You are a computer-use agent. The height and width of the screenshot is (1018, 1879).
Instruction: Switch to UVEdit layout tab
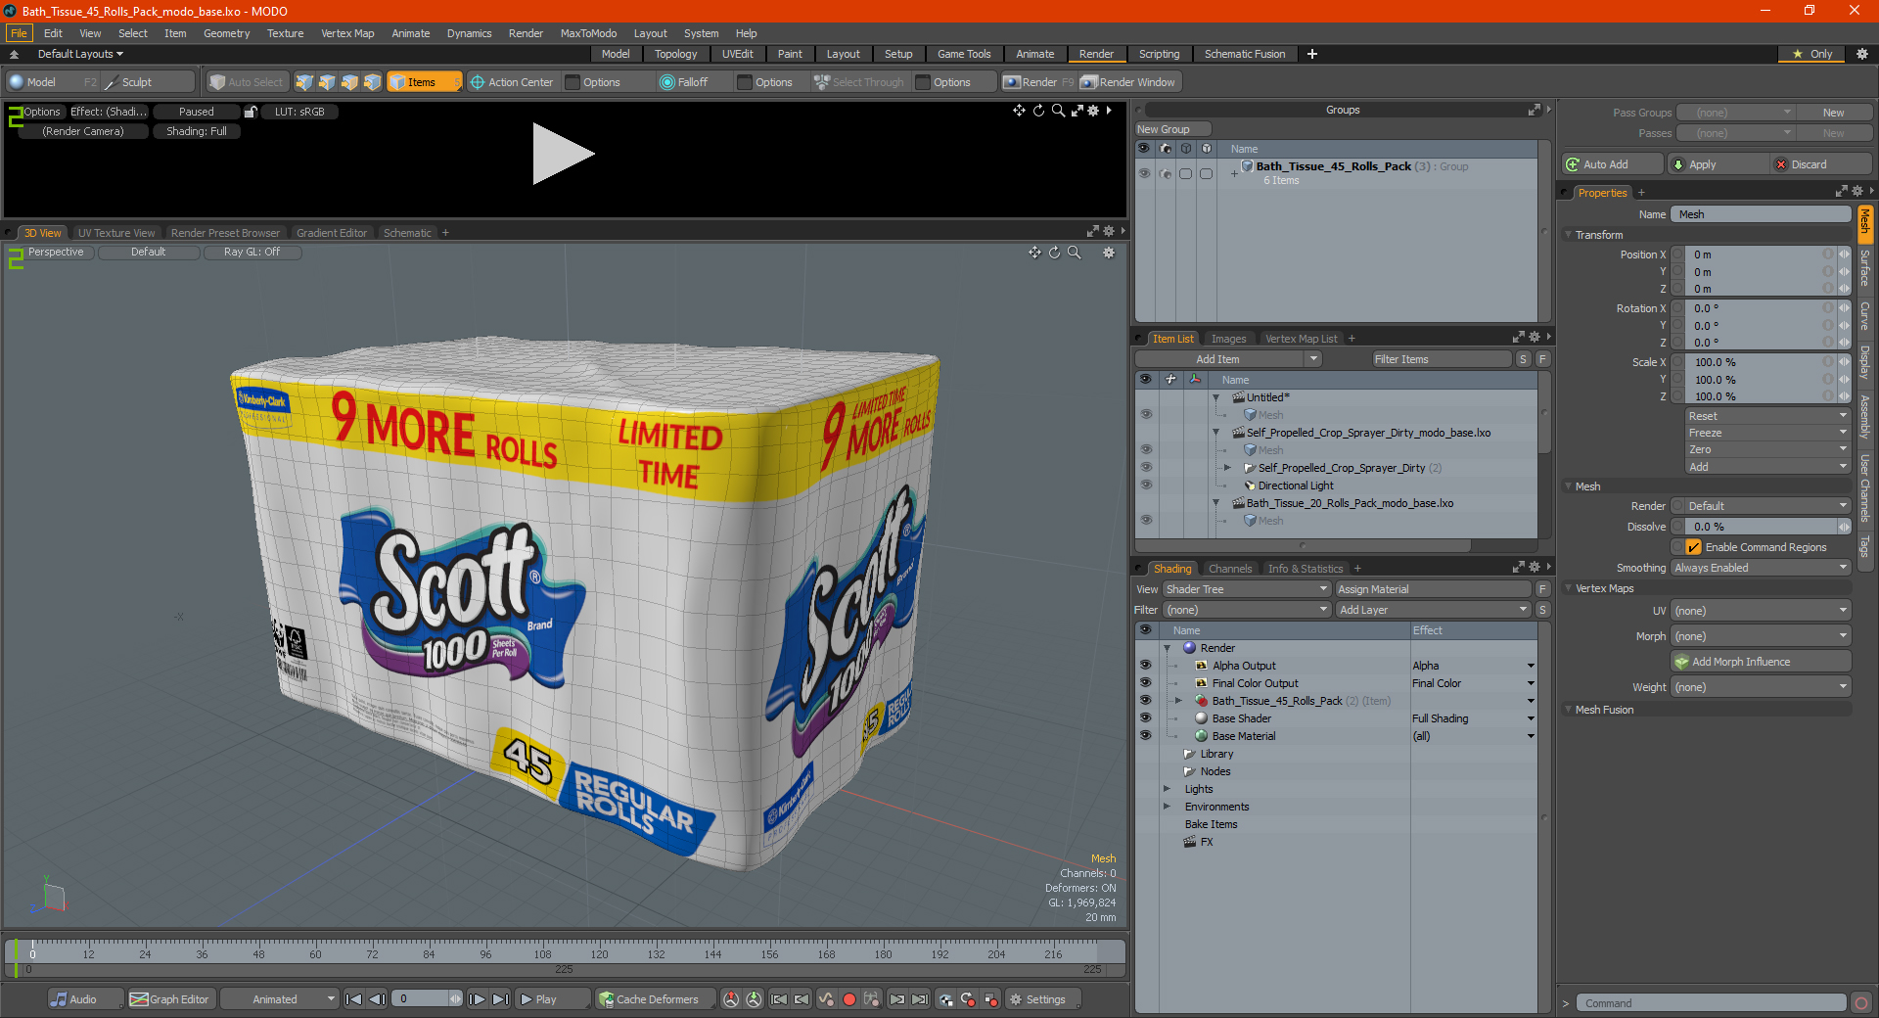coord(738,54)
